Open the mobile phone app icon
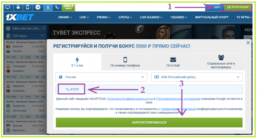The height and width of the screenshot is (139, 257). click(28, 7)
